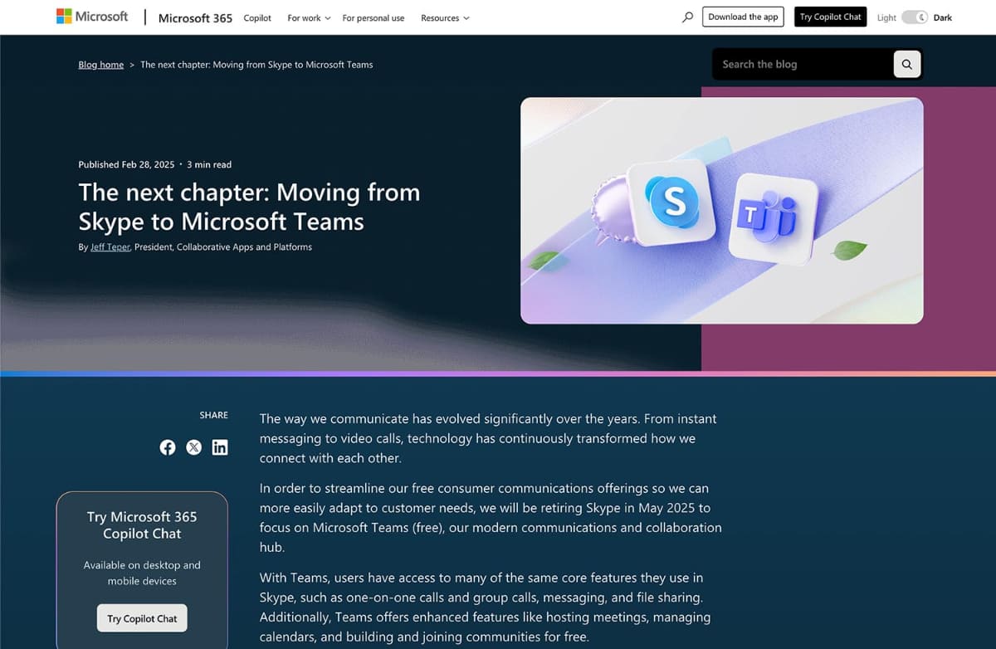This screenshot has width=996, height=649.
Task: Open author Jeff Teper's profile link
Action: click(109, 246)
